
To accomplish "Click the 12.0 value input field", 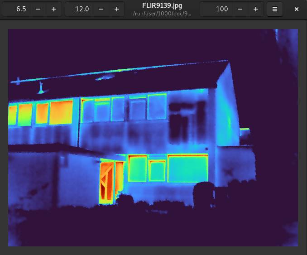I will click(x=79, y=9).
